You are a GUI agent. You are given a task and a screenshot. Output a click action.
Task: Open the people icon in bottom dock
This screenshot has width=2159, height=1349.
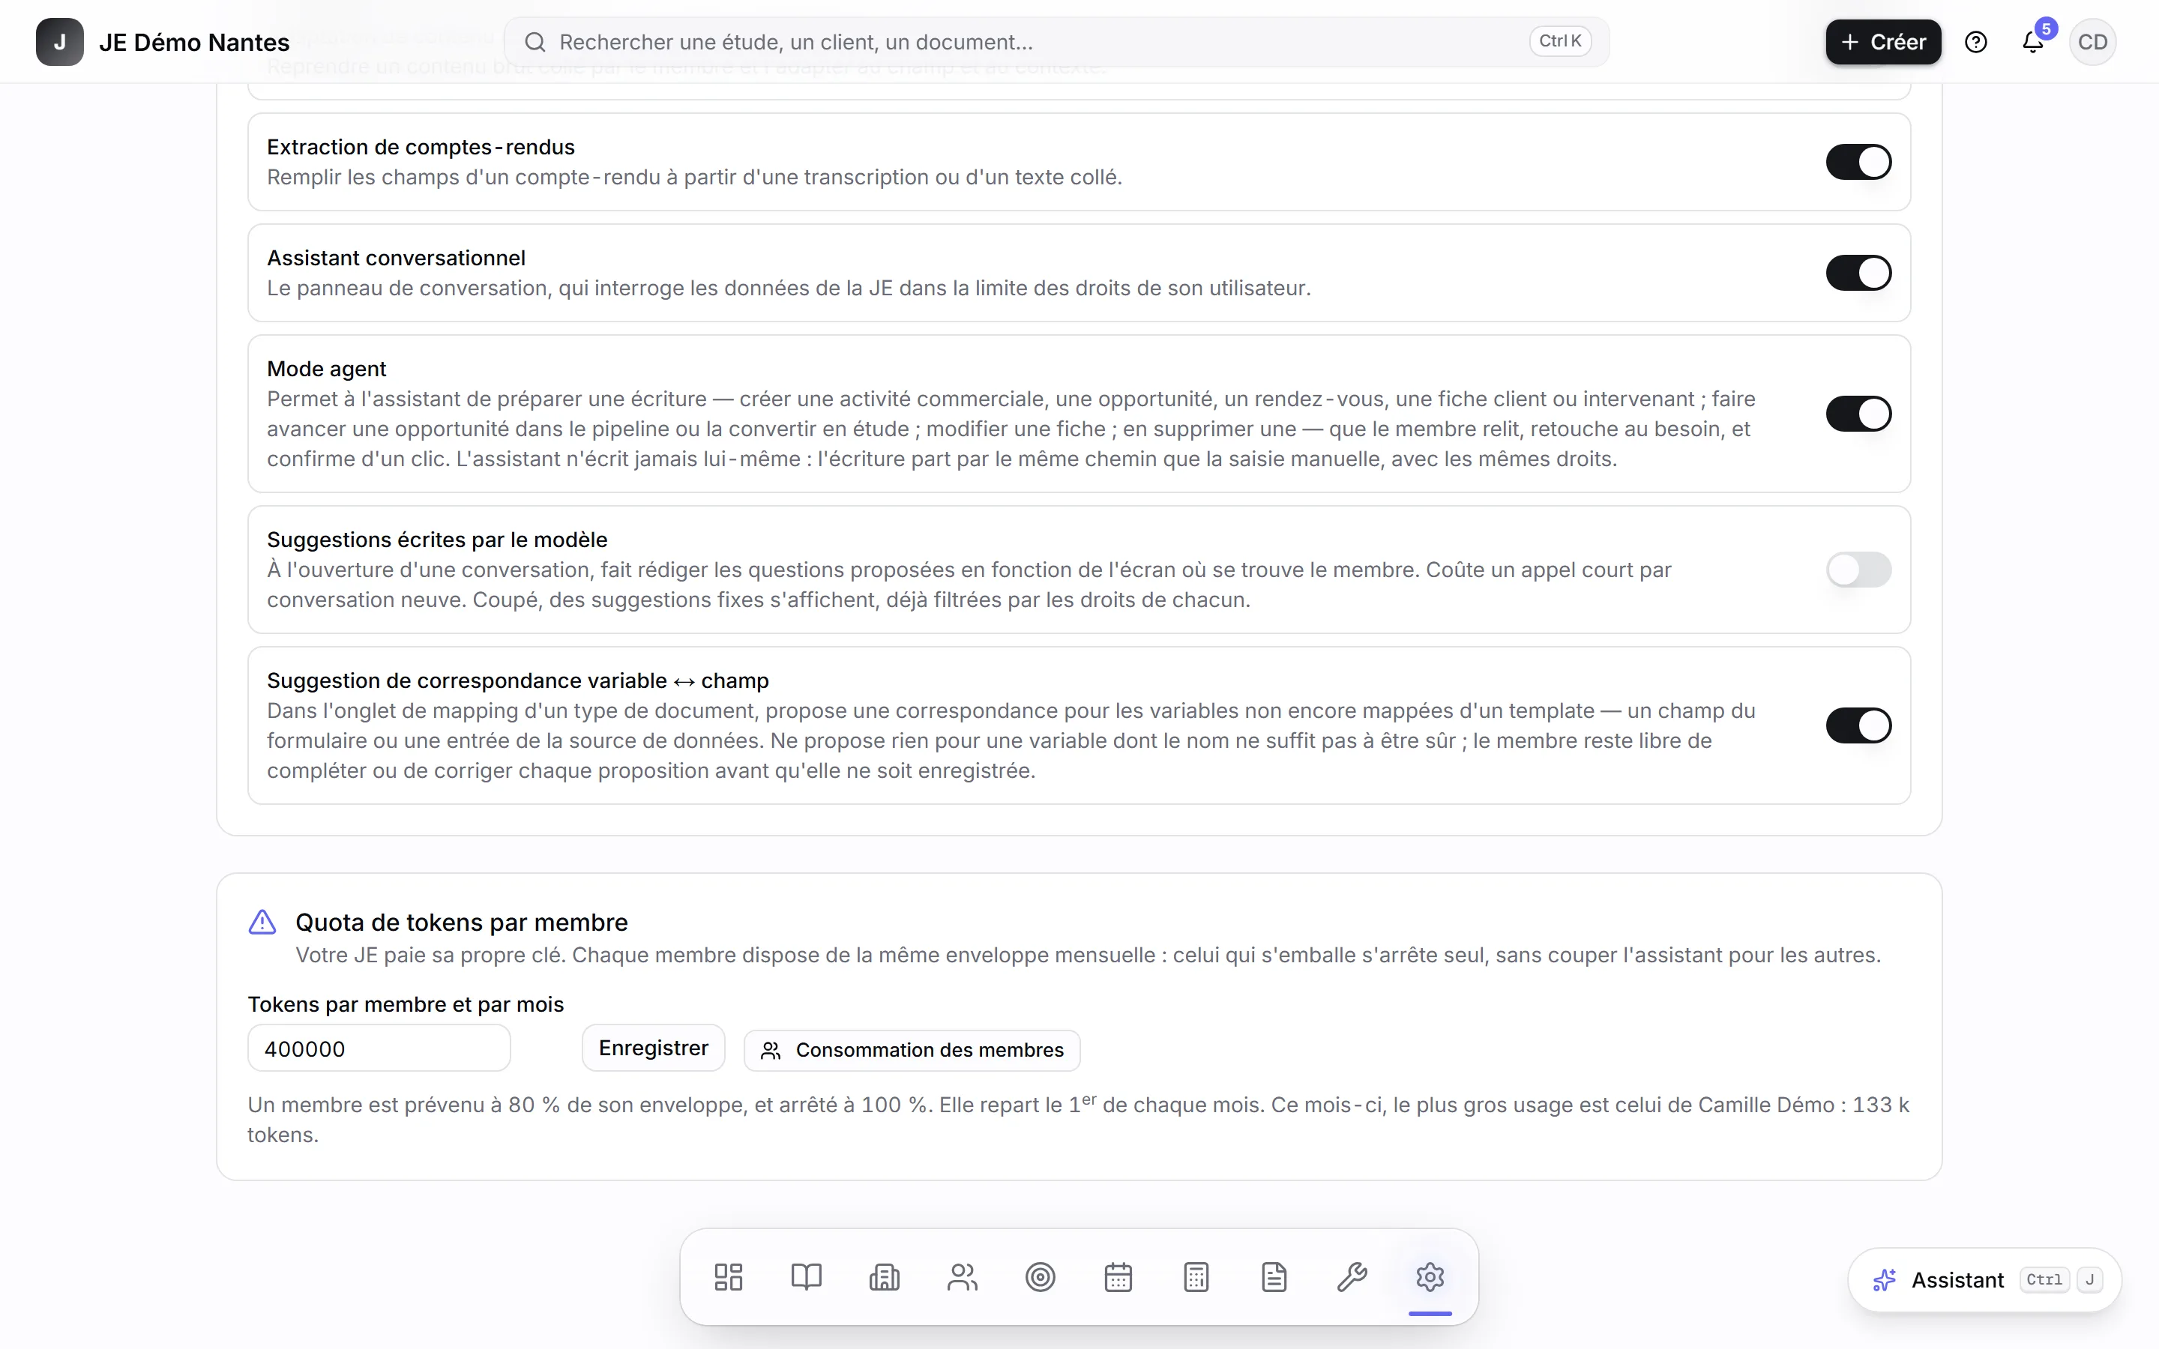point(963,1277)
